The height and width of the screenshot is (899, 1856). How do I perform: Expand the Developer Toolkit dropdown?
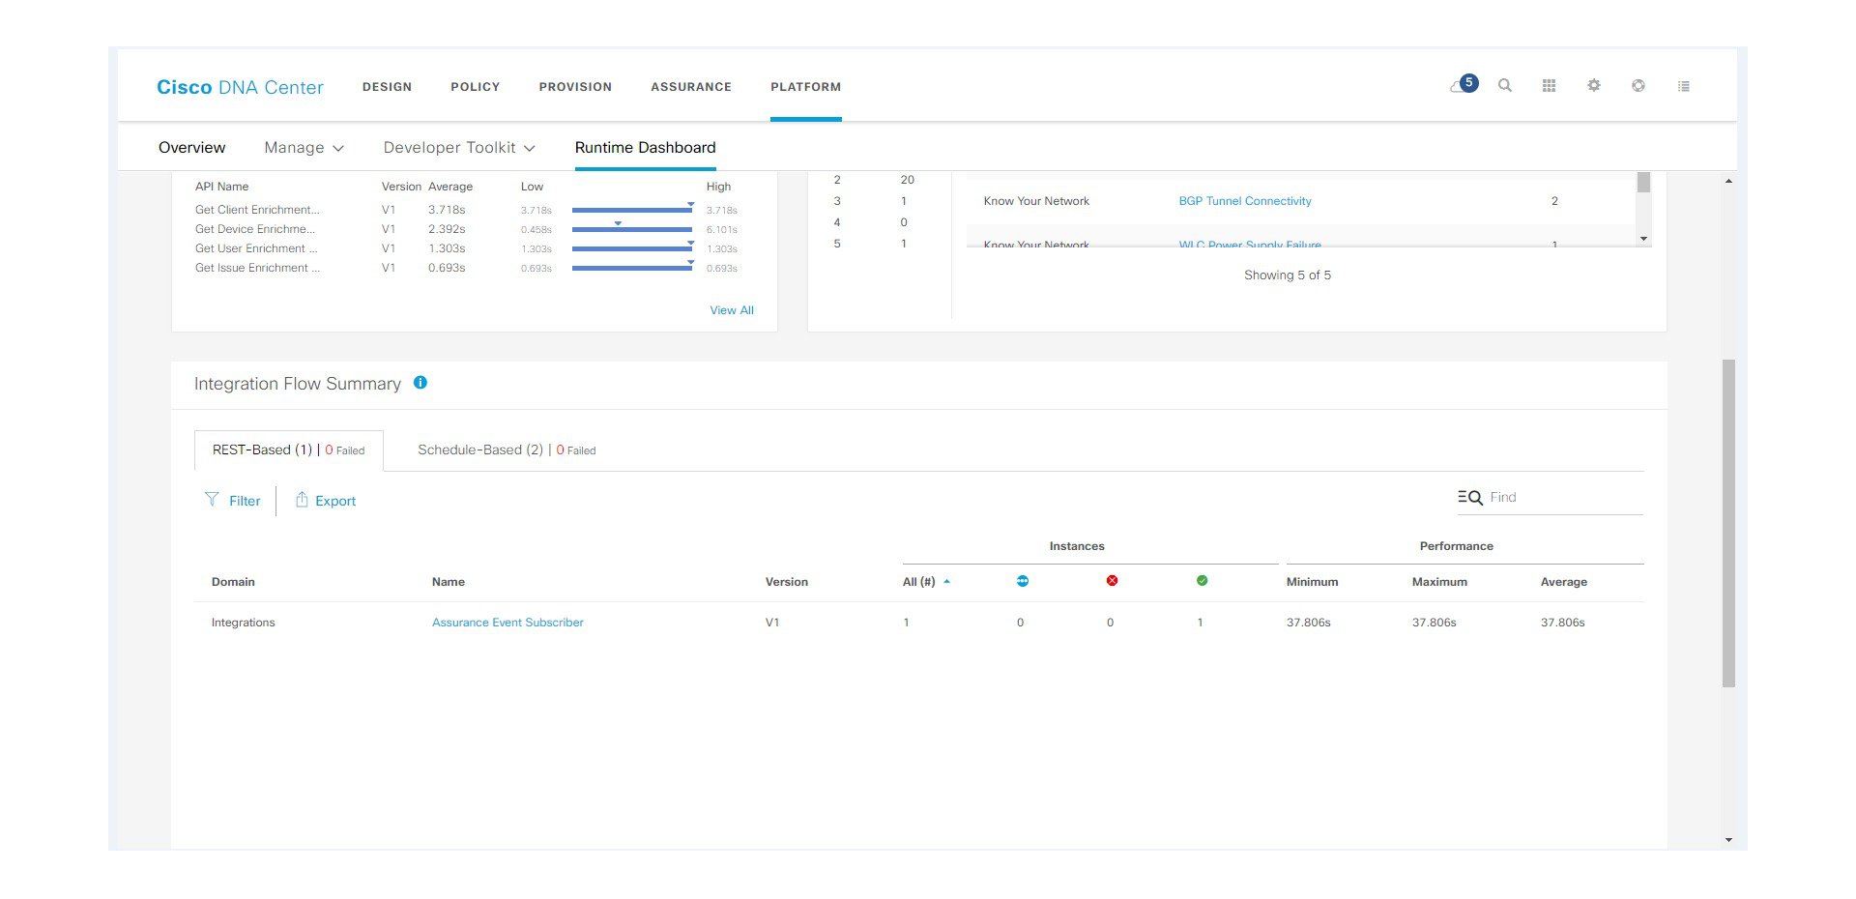tap(458, 147)
